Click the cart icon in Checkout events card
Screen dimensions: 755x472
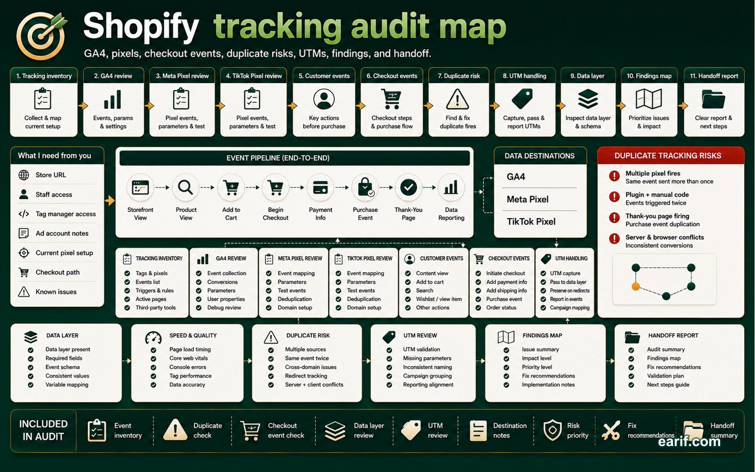point(391,99)
